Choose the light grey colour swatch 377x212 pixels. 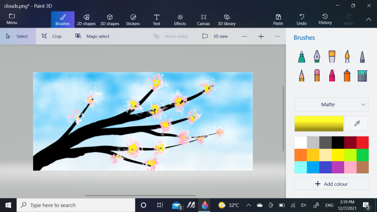pos(313,143)
